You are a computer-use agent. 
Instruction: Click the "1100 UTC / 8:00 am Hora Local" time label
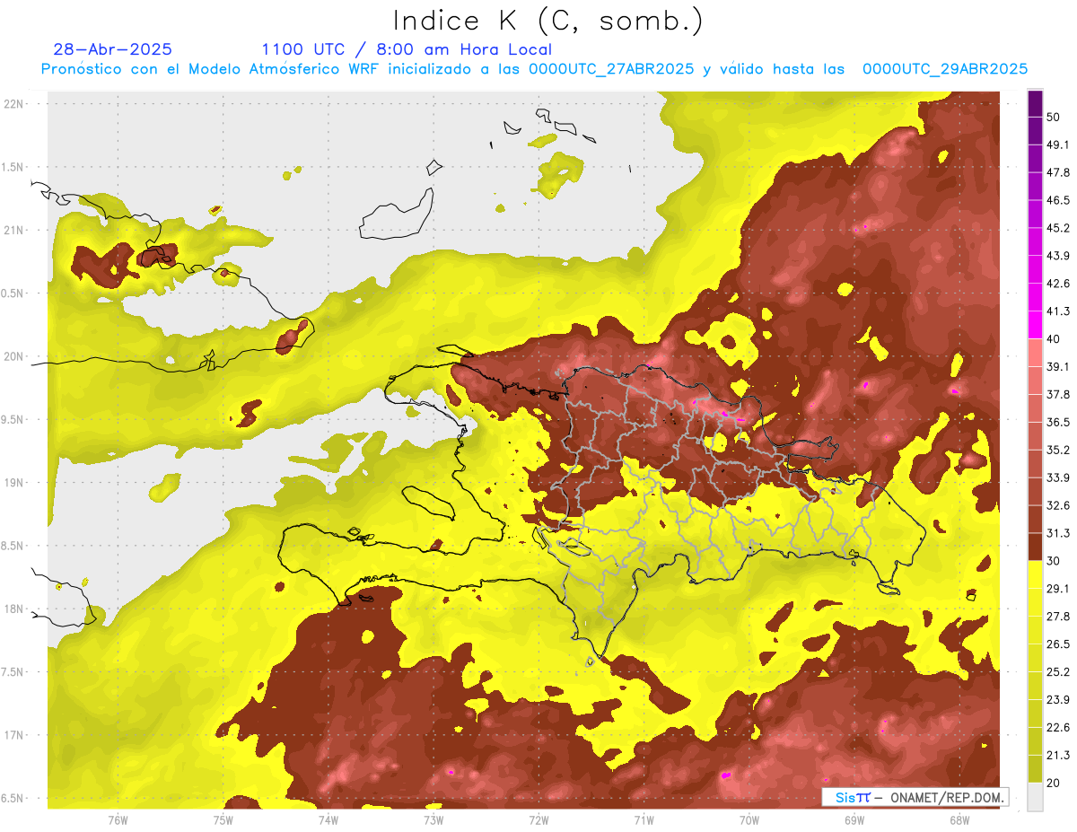pyautogui.click(x=407, y=49)
